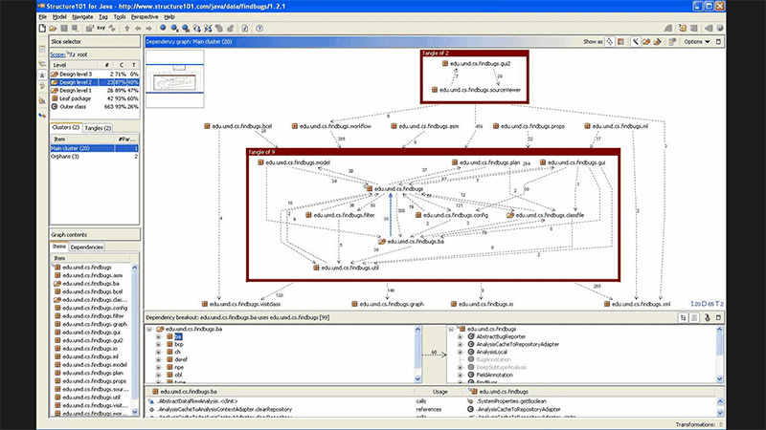Open the Tools menu
Viewport: 766px width, 430px height.
(119, 17)
